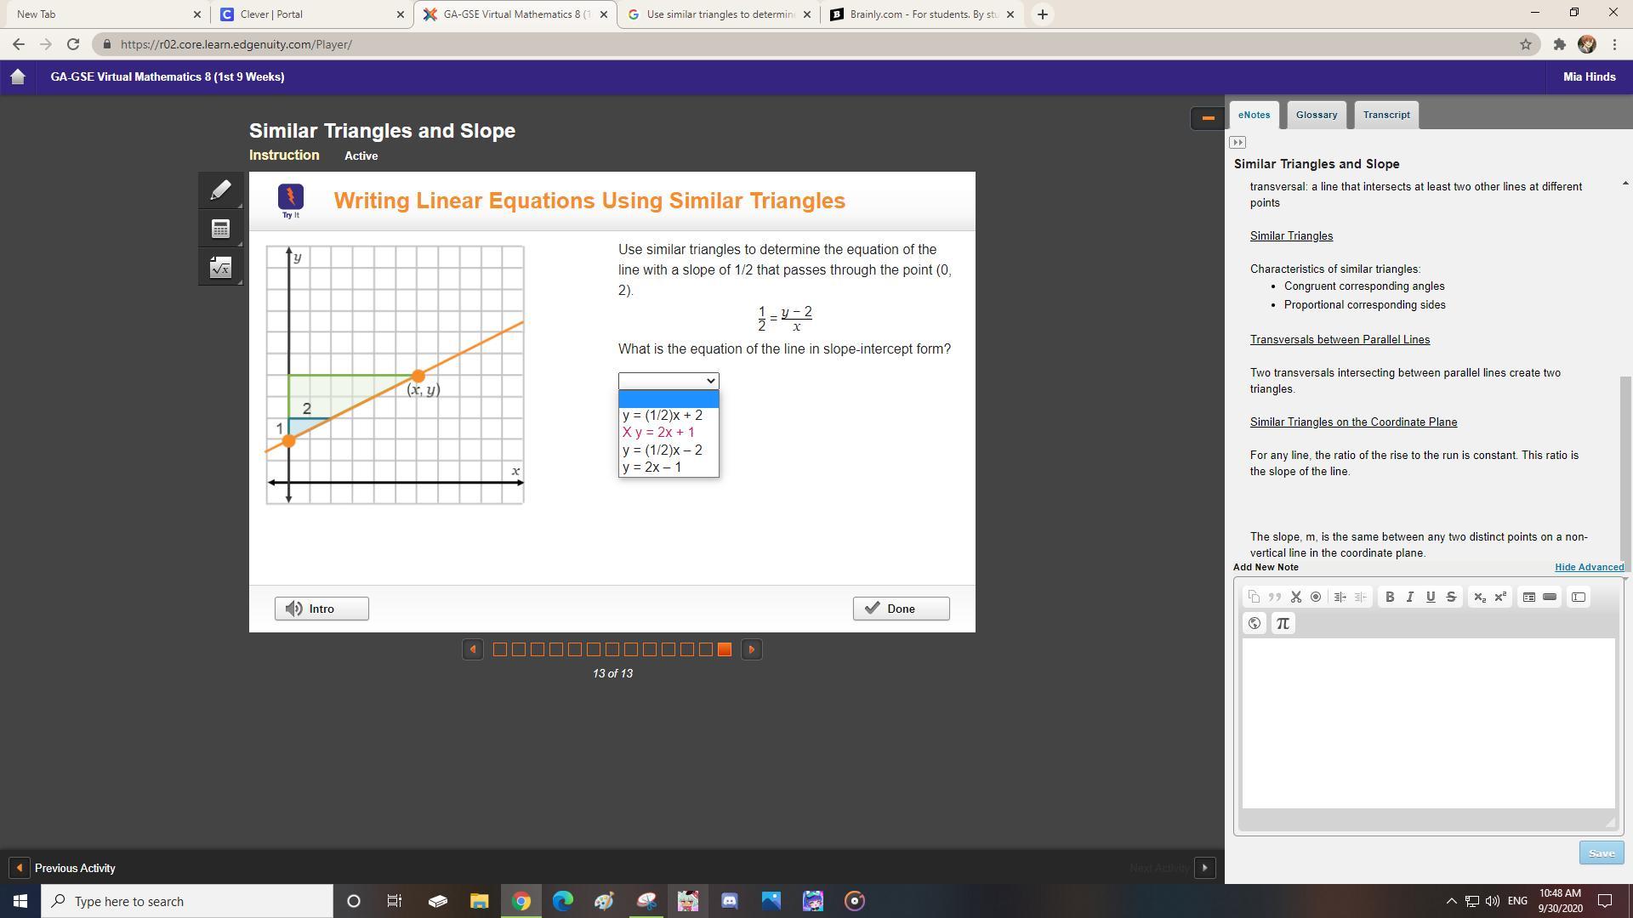This screenshot has width=1633, height=918.
Task: Click the Hide Advanced link
Action: [1588, 568]
